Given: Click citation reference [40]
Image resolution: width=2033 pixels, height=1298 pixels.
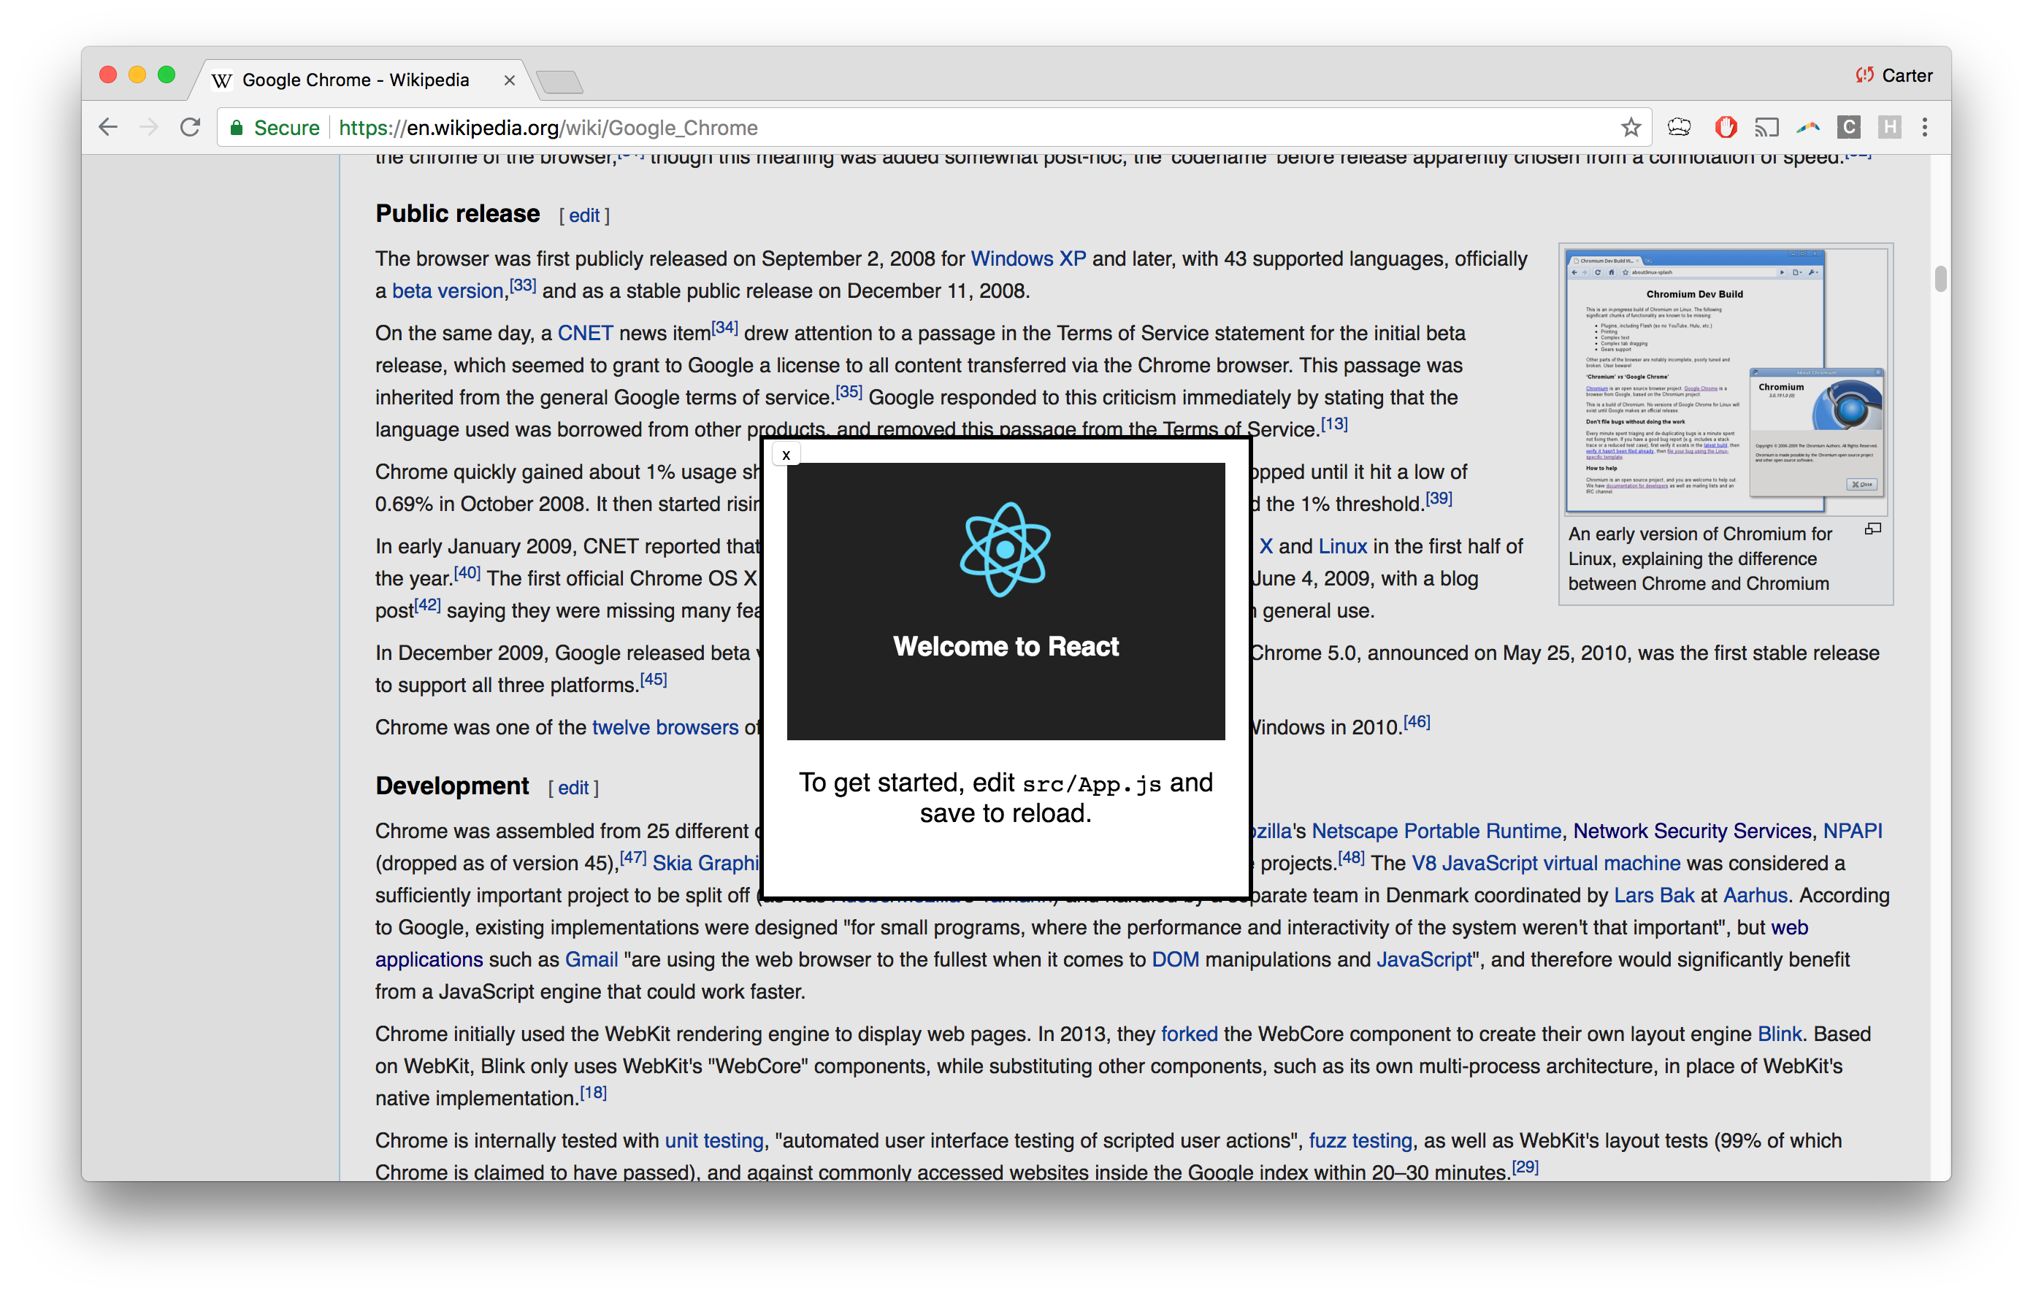Looking at the screenshot, I should click(467, 572).
